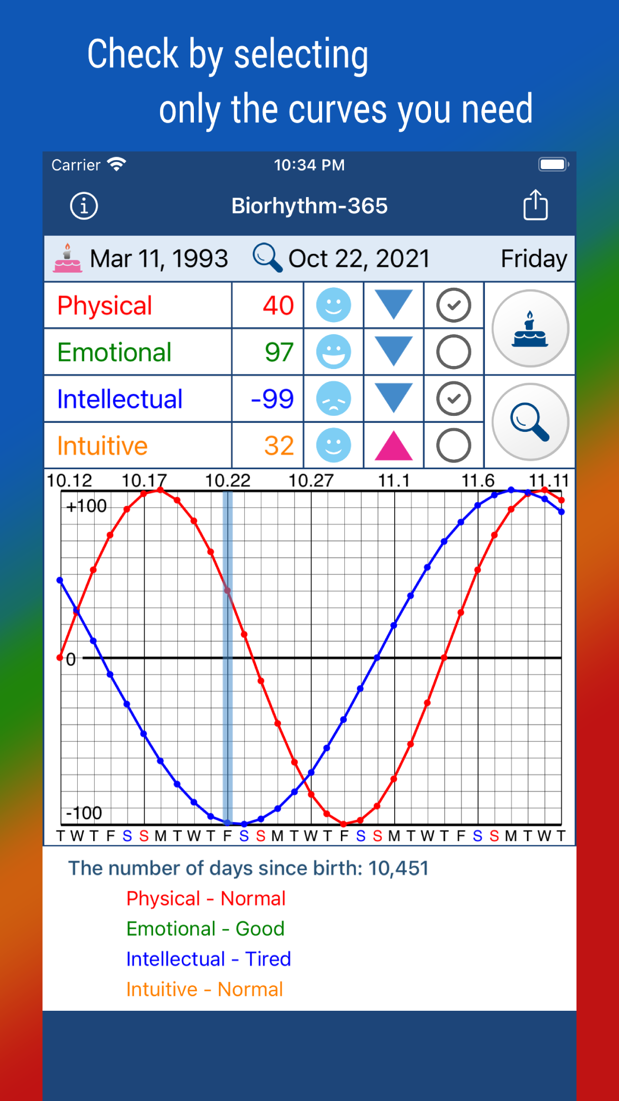Tap the Emotional down triangle indicator
This screenshot has height=1101, width=619.
pos(394,351)
